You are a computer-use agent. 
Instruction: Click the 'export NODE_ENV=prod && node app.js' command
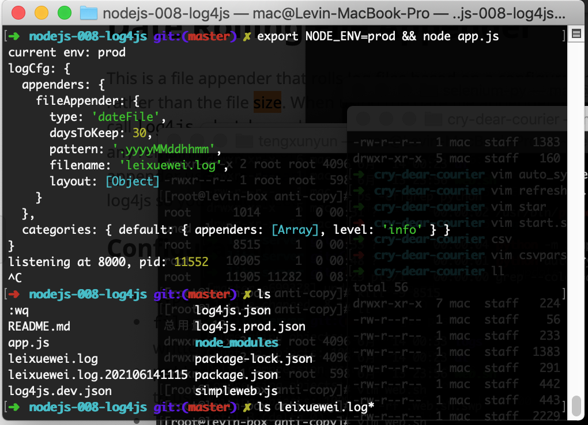[378, 36]
